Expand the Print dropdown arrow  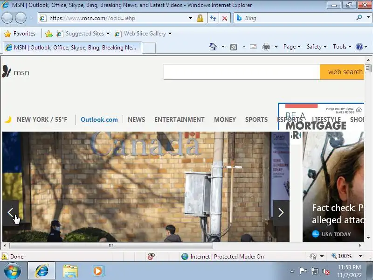(276, 47)
